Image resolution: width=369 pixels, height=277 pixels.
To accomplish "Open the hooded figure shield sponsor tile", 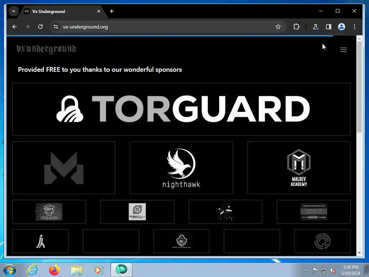I will point(181,241).
